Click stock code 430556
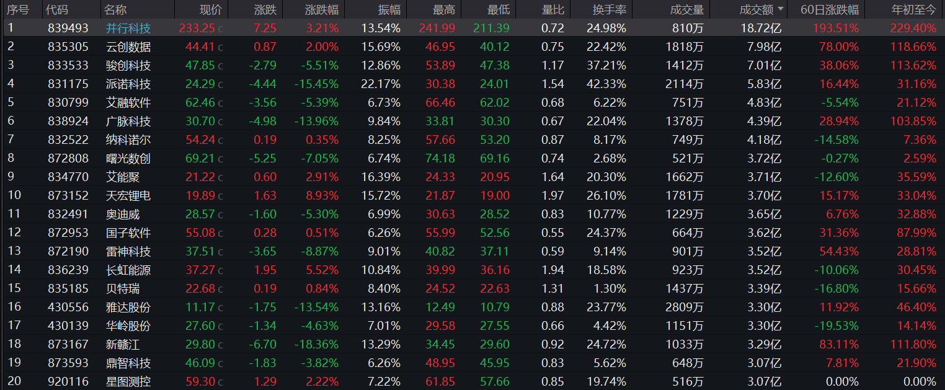Image resolution: width=945 pixels, height=390 pixels. (x=68, y=307)
